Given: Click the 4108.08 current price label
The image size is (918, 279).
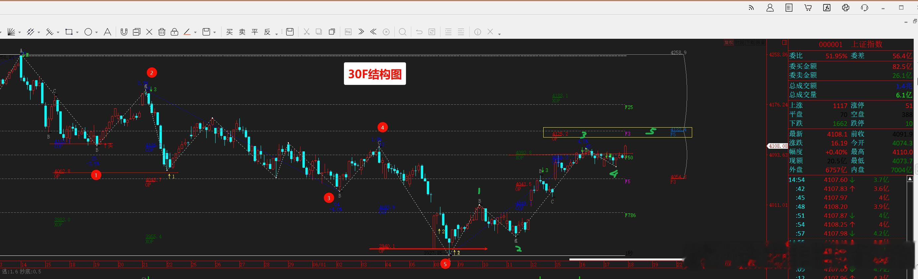Looking at the screenshot, I should [x=777, y=146].
